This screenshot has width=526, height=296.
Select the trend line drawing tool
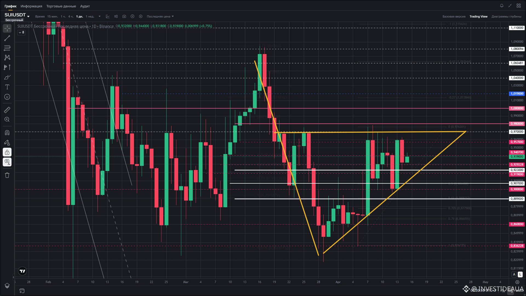pyautogui.click(x=7, y=38)
